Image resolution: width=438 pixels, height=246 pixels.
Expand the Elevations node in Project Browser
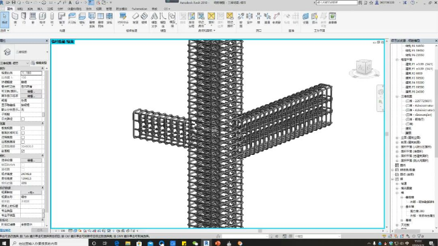pos(397,138)
